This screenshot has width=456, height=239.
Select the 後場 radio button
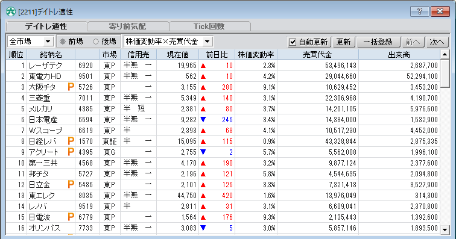click(96, 42)
